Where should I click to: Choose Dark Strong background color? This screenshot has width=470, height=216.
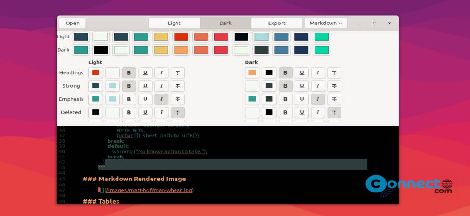pos(269,86)
